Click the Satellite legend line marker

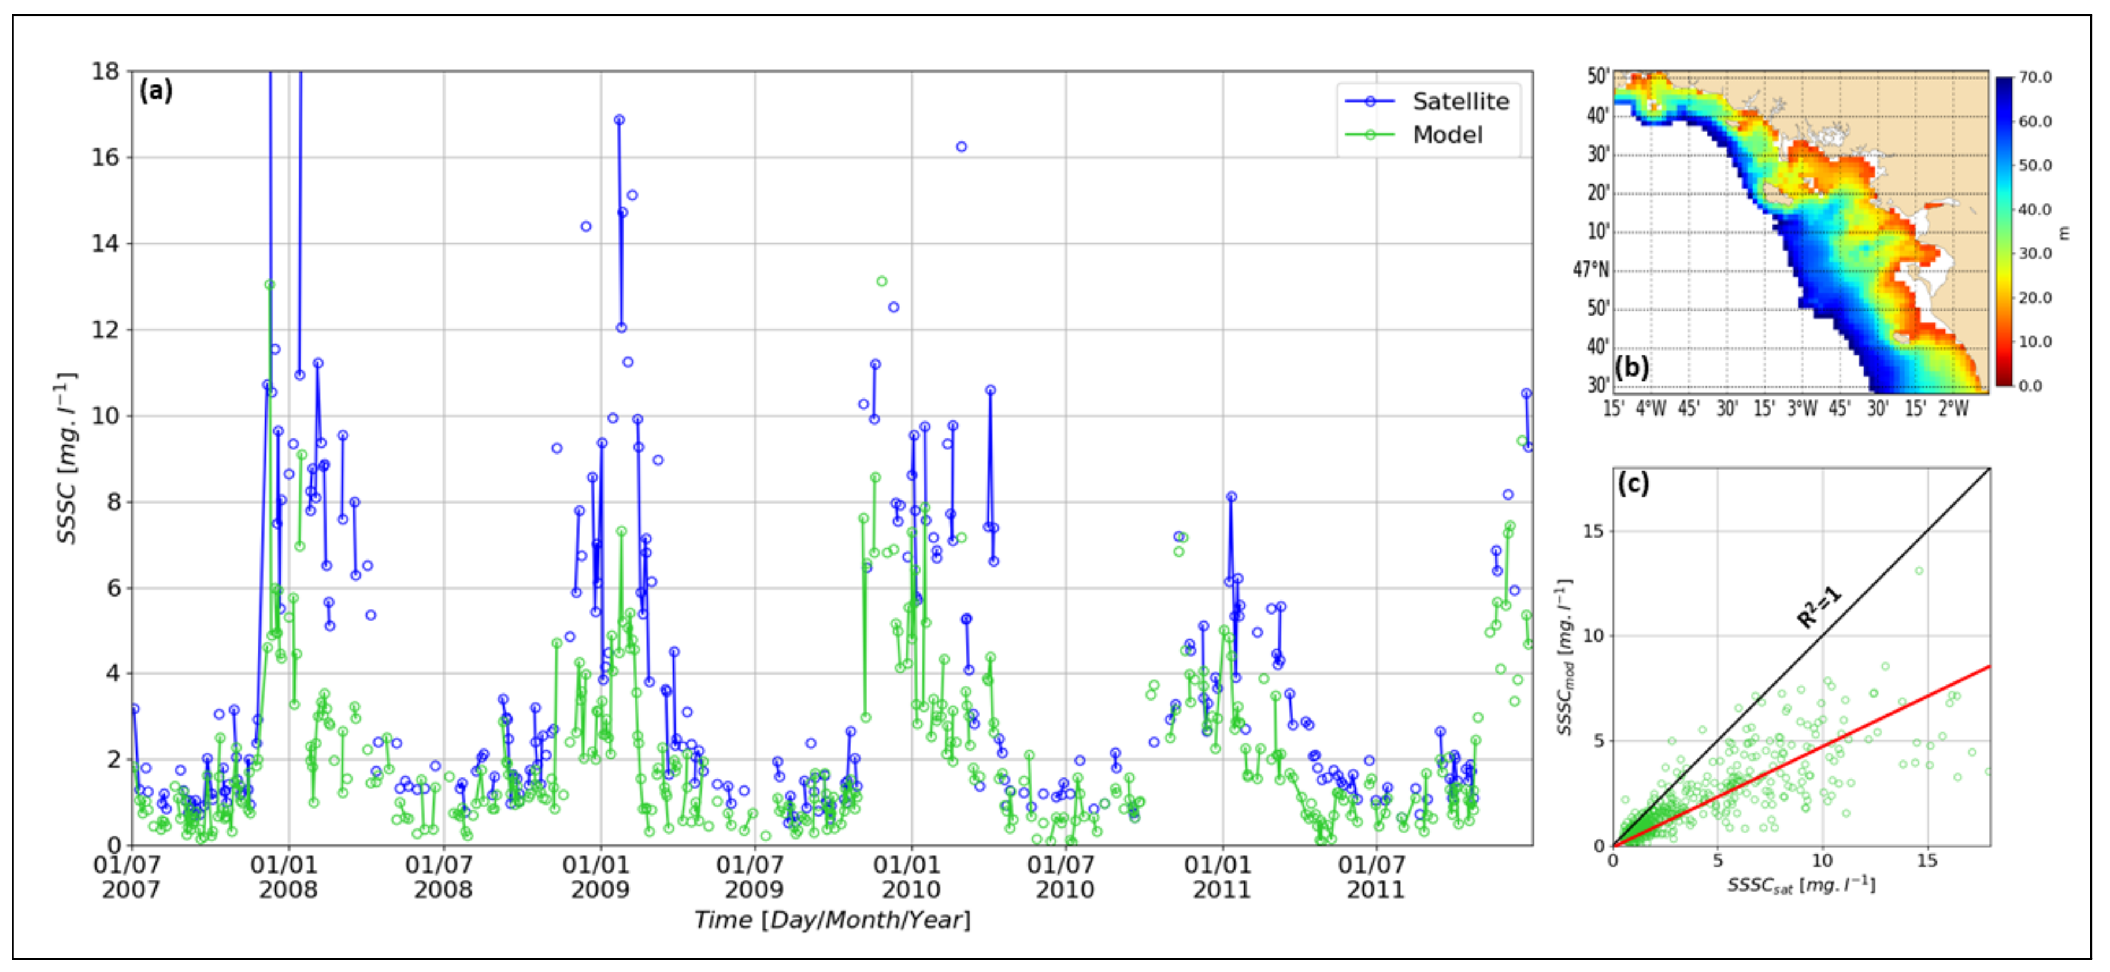coord(1370,102)
